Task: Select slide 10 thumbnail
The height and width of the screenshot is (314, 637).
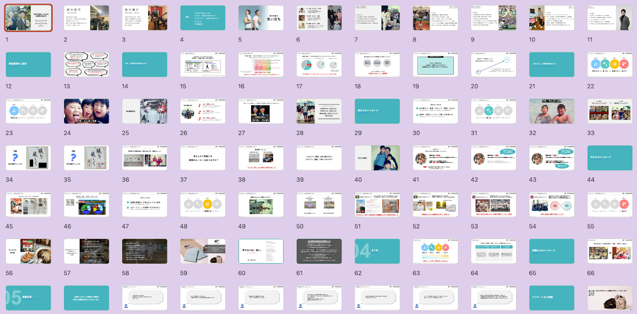Action: 551,18
